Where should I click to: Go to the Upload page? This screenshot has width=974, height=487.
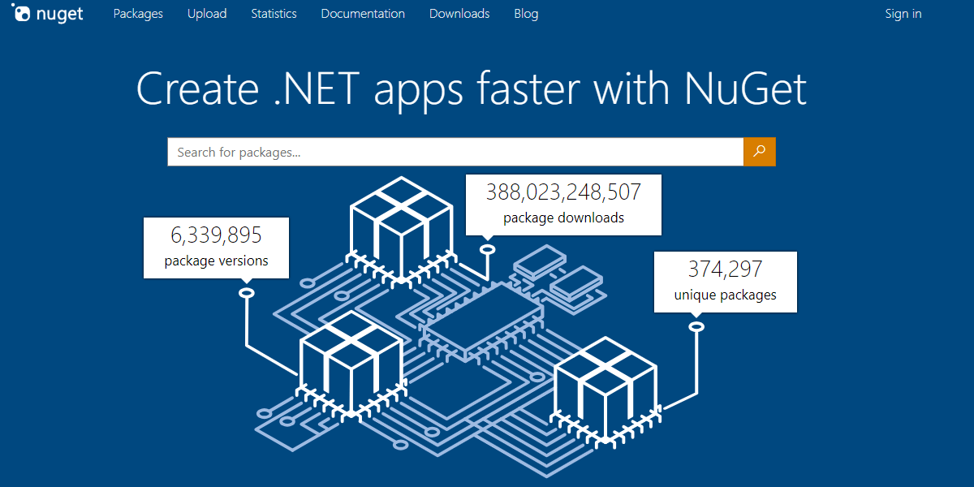(x=207, y=14)
